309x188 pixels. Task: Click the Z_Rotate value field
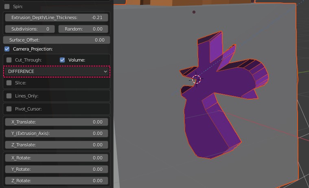point(56,181)
